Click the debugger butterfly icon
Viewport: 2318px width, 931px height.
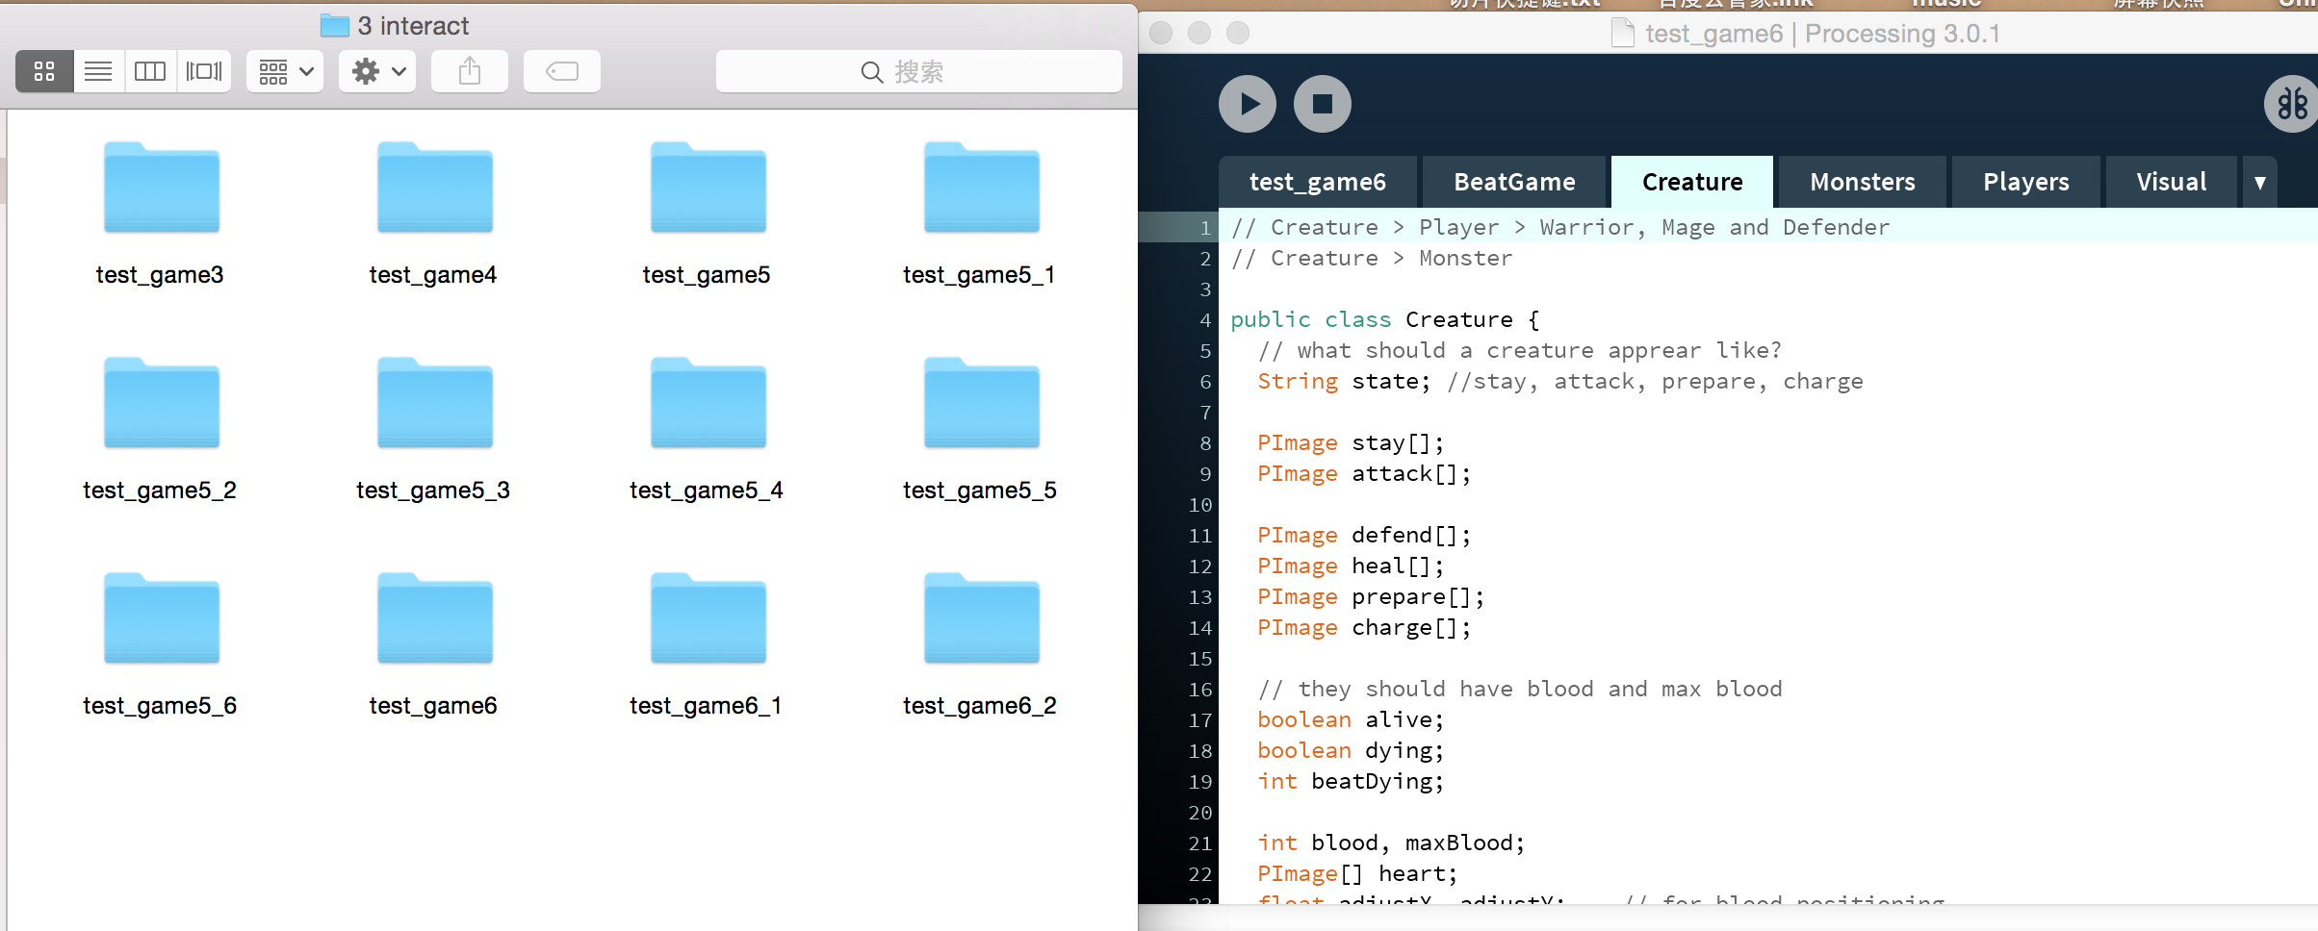2291,104
